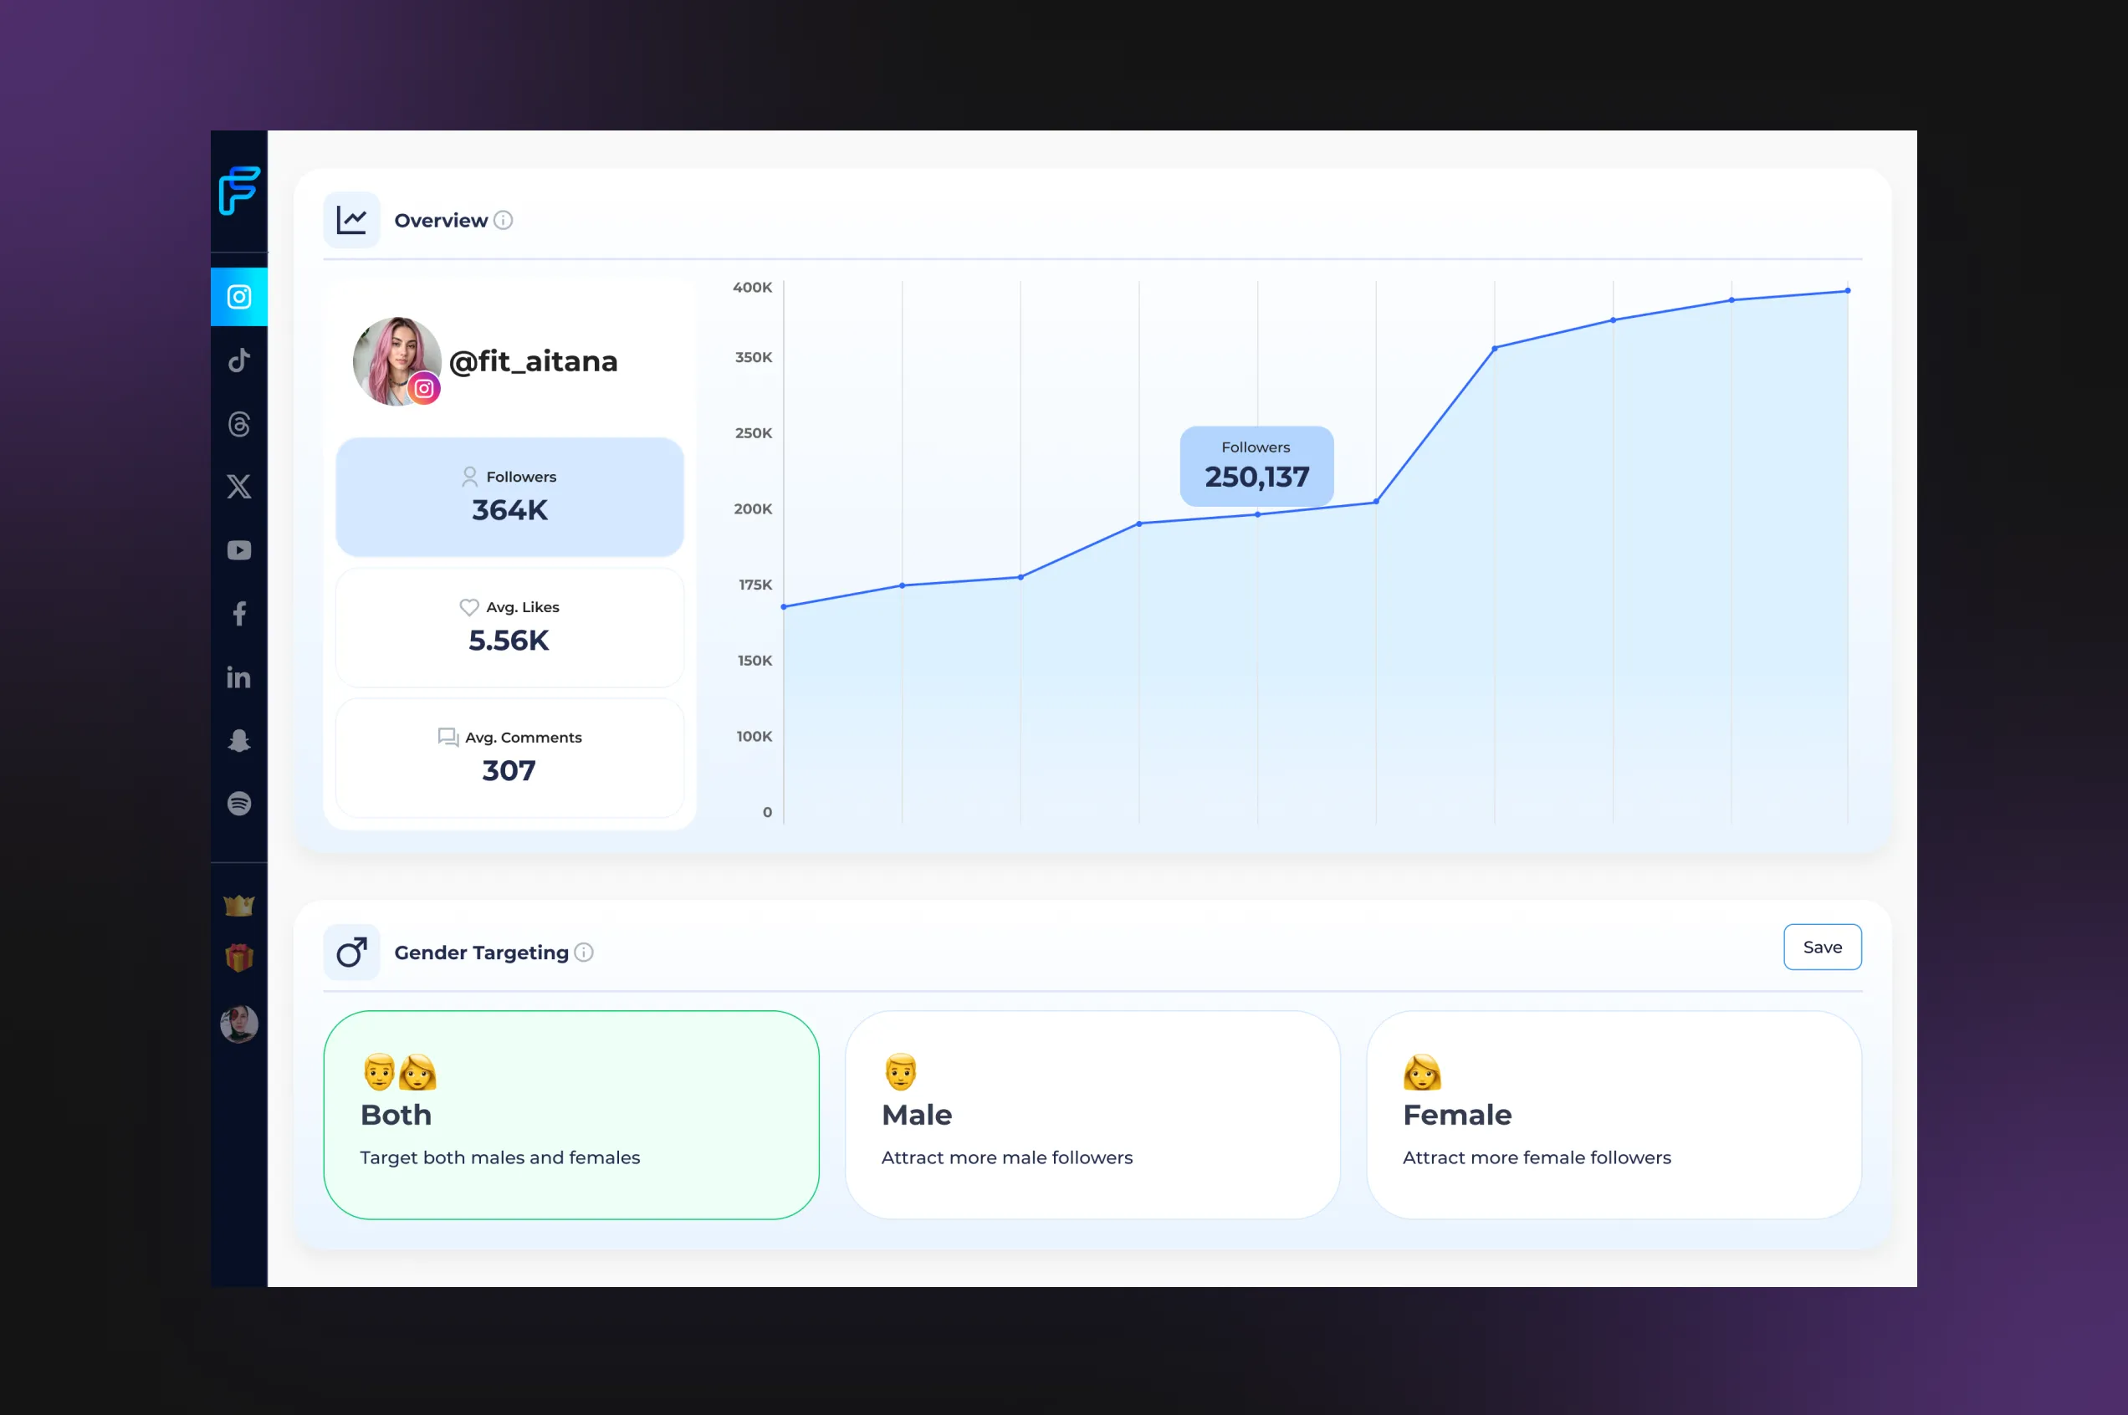Viewport: 2128px width, 1415px height.
Task: Select the Spotify sidebar icon
Action: pyautogui.click(x=238, y=803)
